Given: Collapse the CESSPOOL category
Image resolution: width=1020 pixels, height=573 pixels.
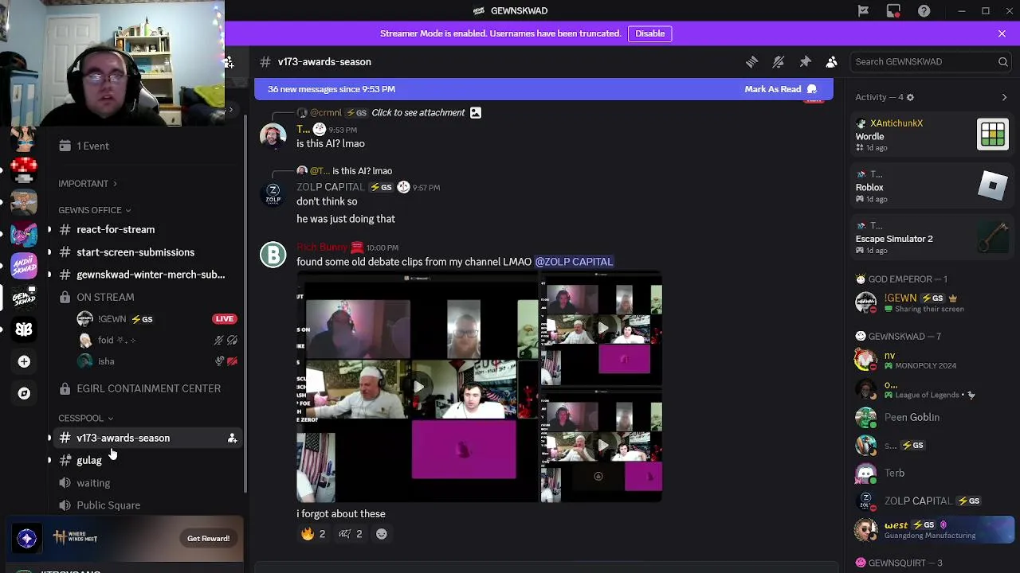Looking at the screenshot, I should pyautogui.click(x=85, y=418).
